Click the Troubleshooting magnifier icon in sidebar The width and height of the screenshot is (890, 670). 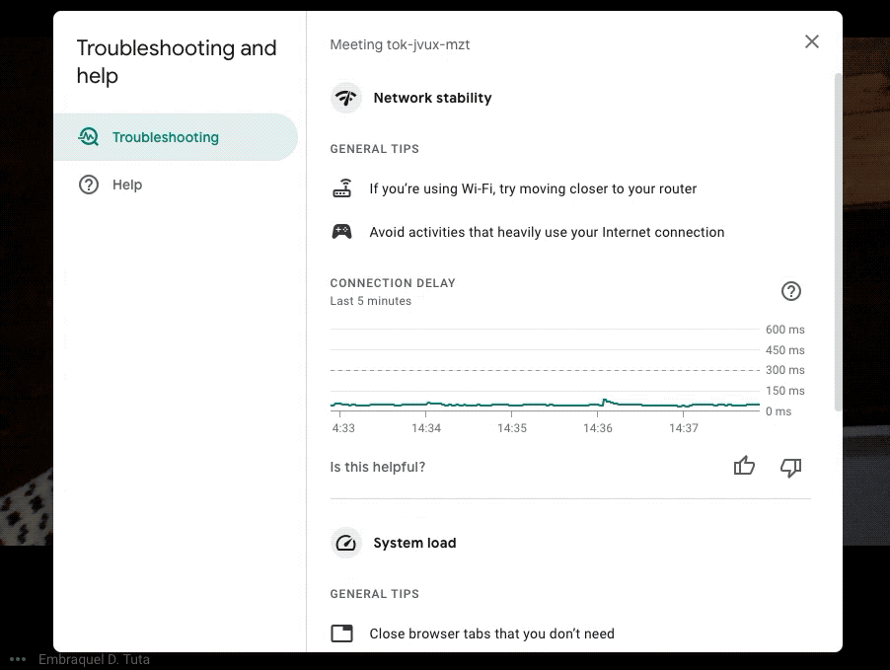tap(89, 137)
